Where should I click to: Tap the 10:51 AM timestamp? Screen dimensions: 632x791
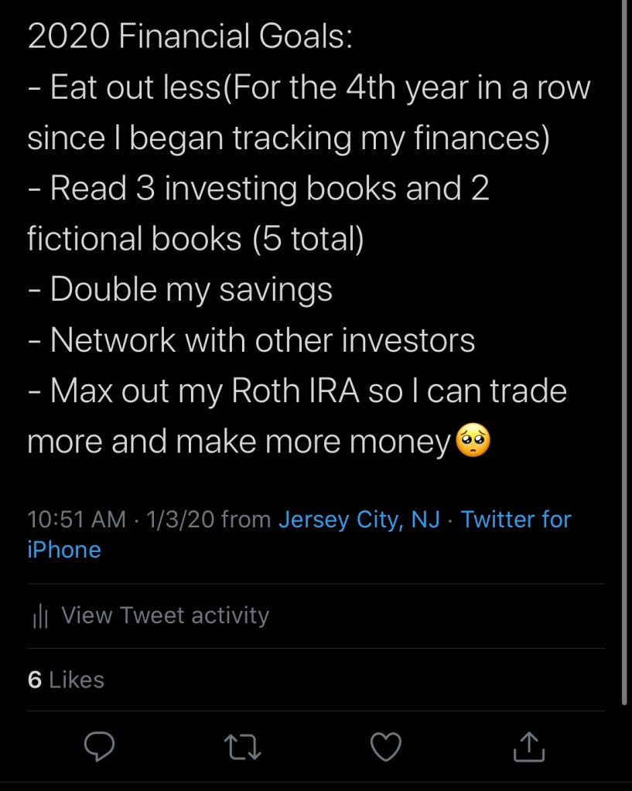[76, 520]
